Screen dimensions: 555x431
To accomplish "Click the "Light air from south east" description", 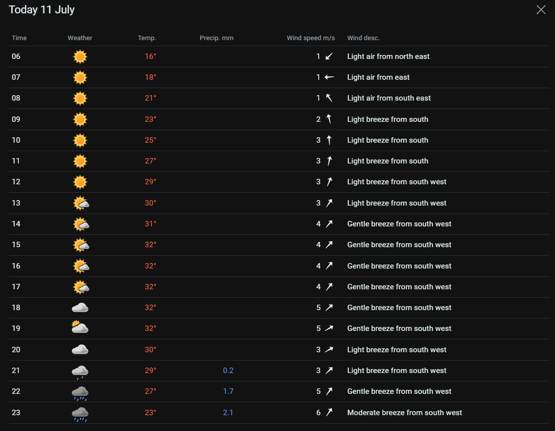I will pos(389,98).
